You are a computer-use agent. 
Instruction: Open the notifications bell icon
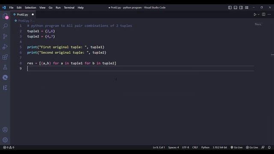tap(269, 147)
